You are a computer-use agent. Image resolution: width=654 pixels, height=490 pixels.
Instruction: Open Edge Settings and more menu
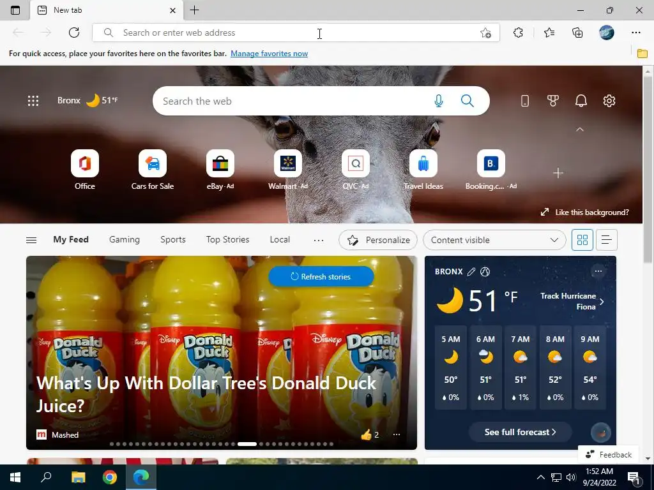[x=635, y=33]
